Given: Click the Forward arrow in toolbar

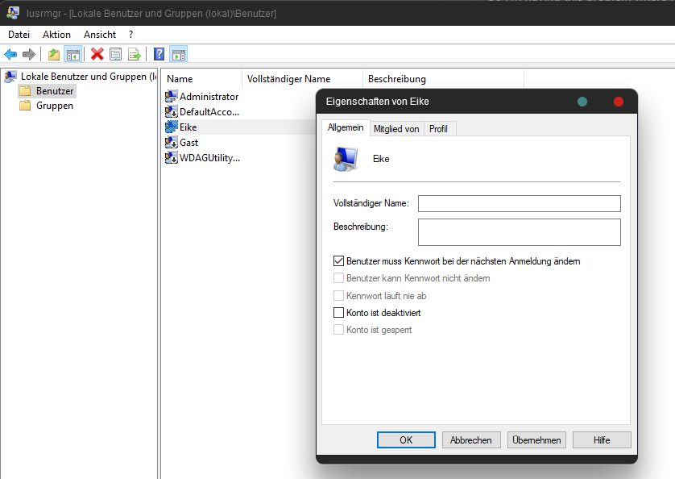Looking at the screenshot, I should pos(29,54).
